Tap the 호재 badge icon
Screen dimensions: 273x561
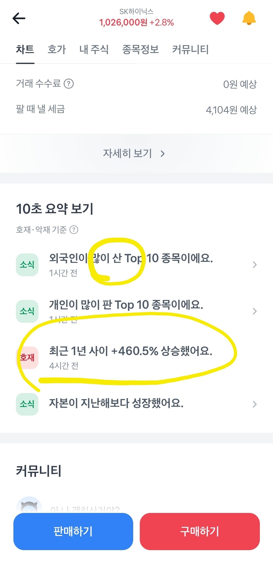coord(27,358)
